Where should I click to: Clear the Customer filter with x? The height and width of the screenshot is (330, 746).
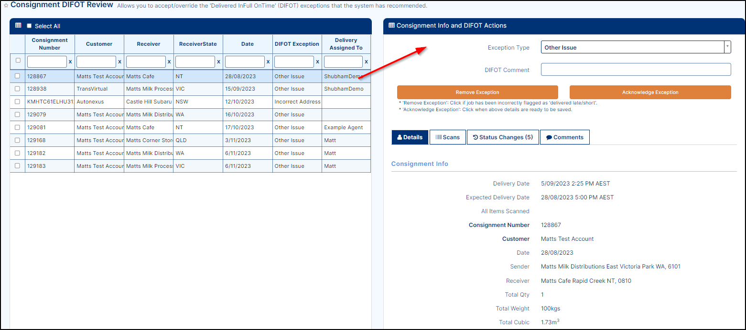119,62
